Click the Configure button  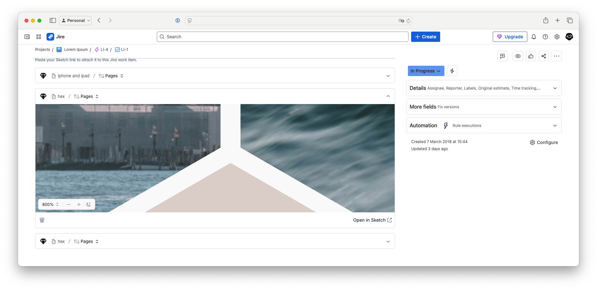click(544, 142)
